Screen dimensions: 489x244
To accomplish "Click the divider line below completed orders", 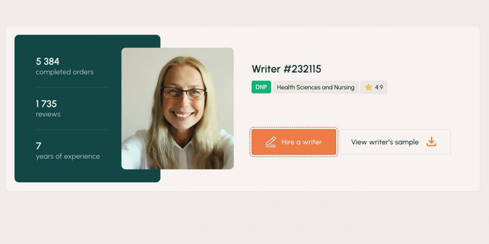I will (x=72, y=87).
